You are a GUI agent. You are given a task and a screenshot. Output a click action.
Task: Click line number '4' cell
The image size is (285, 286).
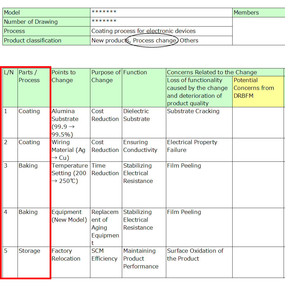10,227
